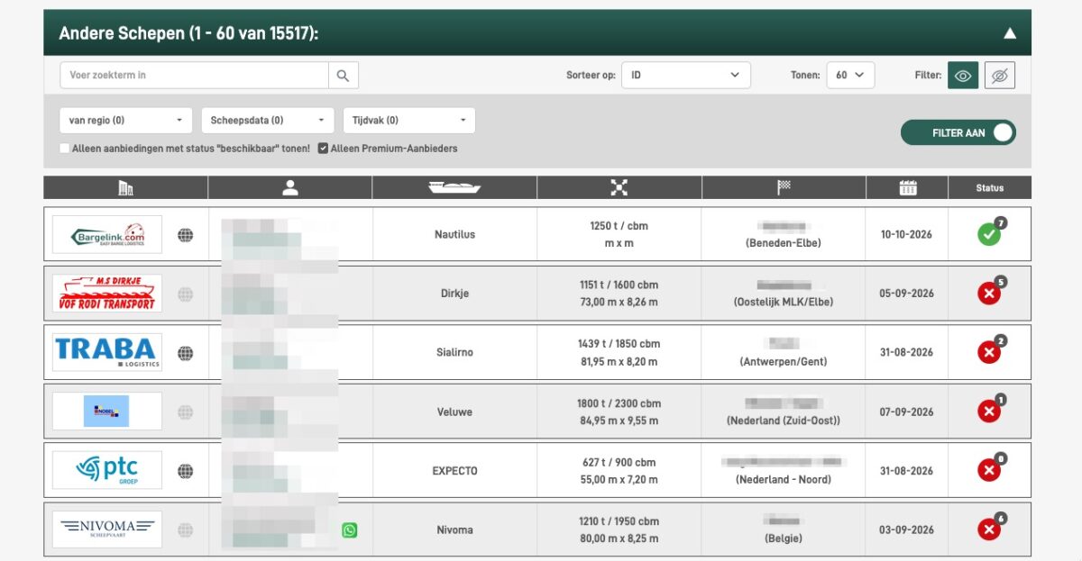Click the red status icon for EXPECTO
Viewport: 1082px width, 561px height.
[989, 471]
